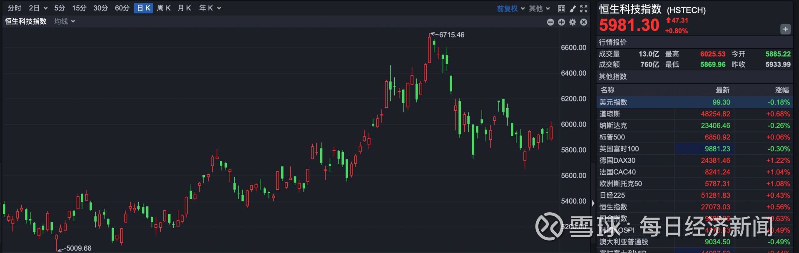Toggle fullscreen chart view icon

click(x=584, y=8)
